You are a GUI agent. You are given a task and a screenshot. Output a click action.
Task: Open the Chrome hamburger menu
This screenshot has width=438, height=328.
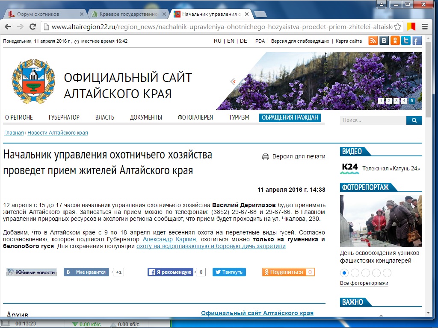coord(424,26)
